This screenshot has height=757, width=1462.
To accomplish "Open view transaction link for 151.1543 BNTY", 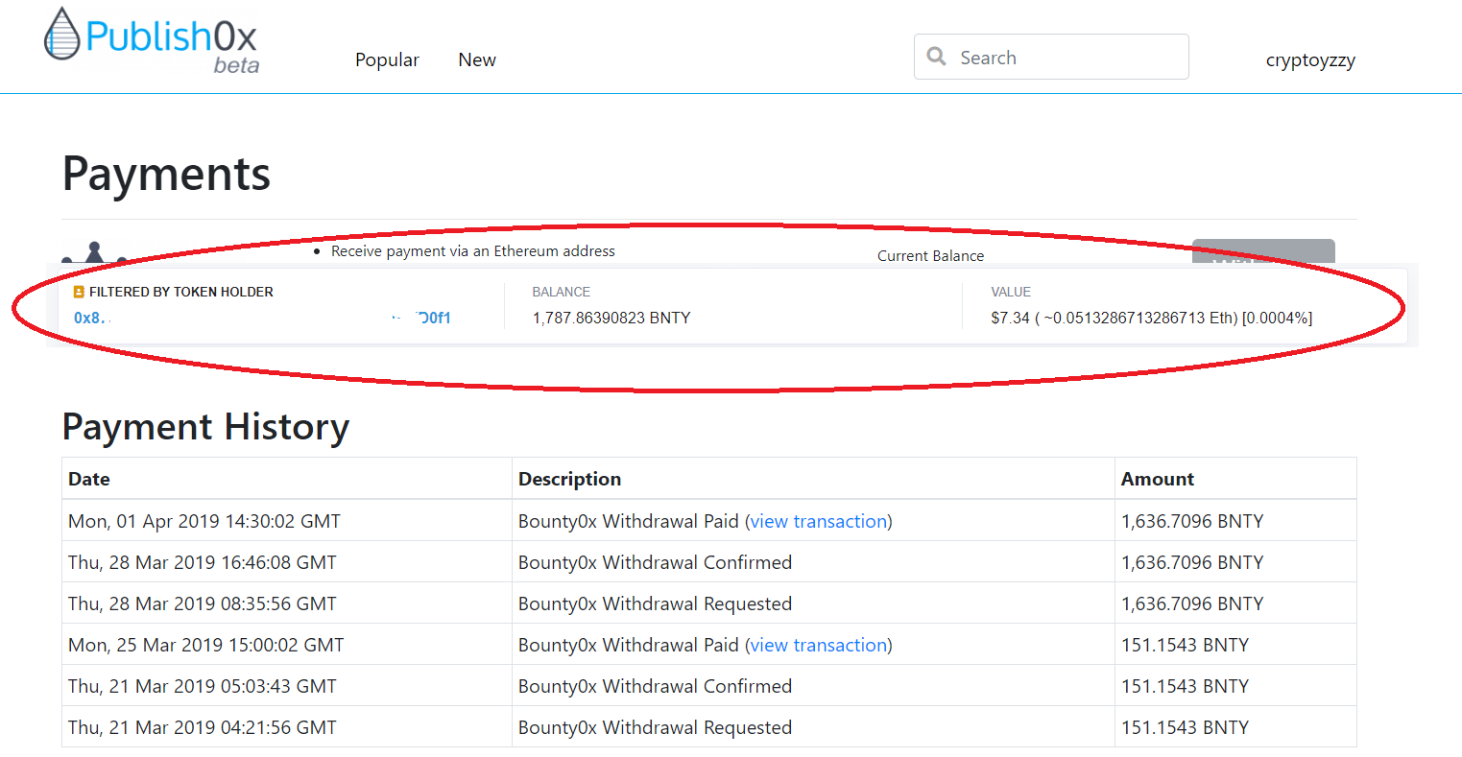I will [819, 645].
